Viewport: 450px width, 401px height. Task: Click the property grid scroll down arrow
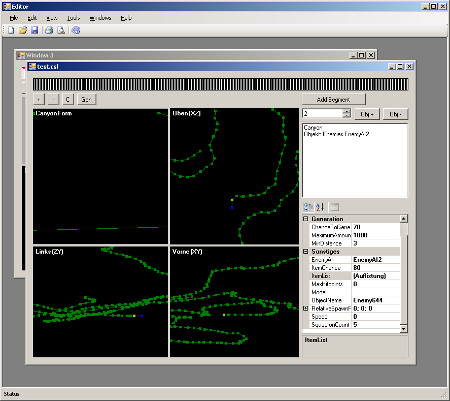click(x=403, y=328)
